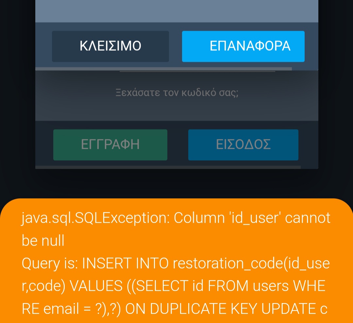Tap the blue ΕΠΑΝΑΦΟΡΑ button
353x323 pixels.
point(243,46)
